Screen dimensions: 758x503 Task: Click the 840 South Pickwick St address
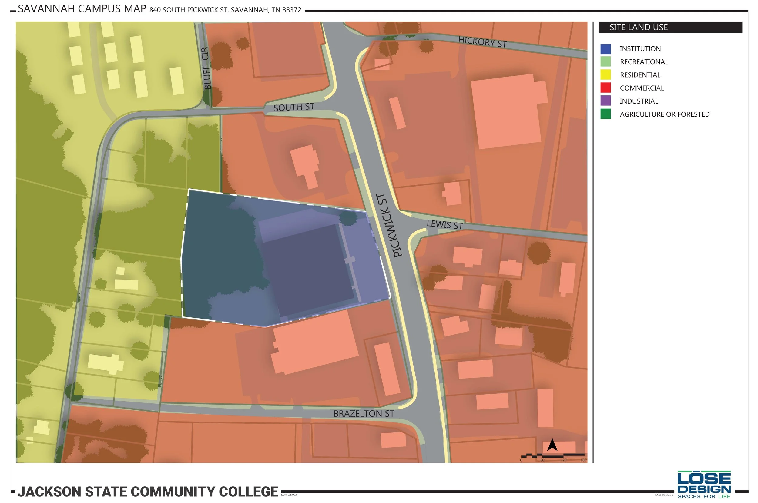point(225,10)
